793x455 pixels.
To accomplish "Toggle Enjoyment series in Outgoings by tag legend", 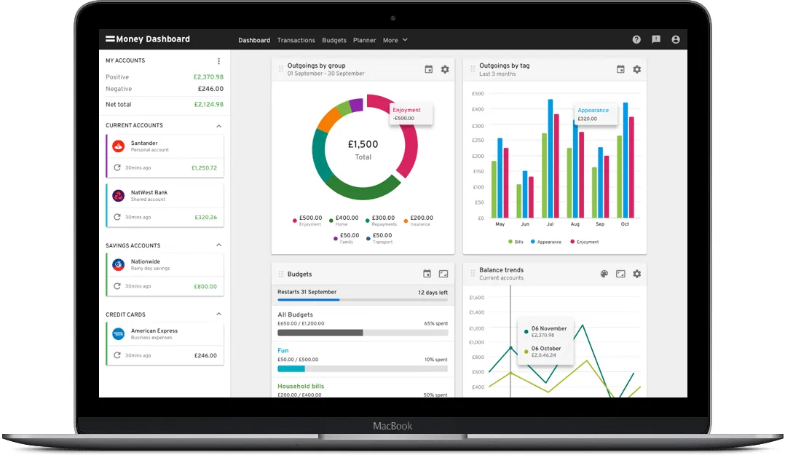I will tap(584, 242).
